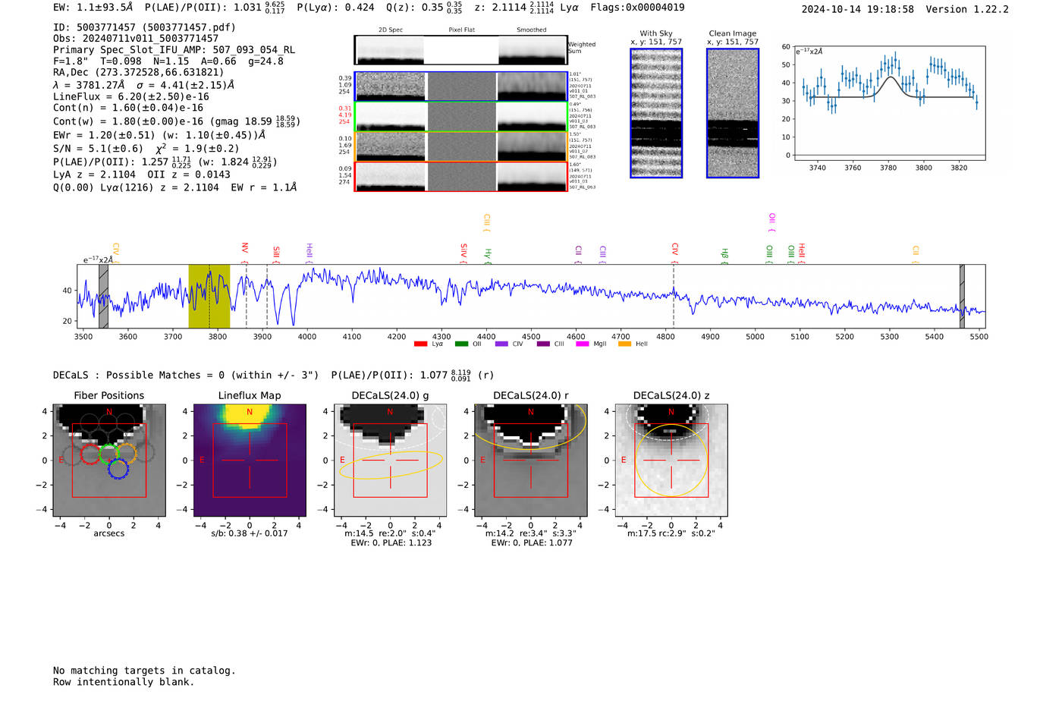The width and height of the screenshot is (1062, 723).
Task: Click 'Row intentionally blank.' text
Action: (124, 682)
